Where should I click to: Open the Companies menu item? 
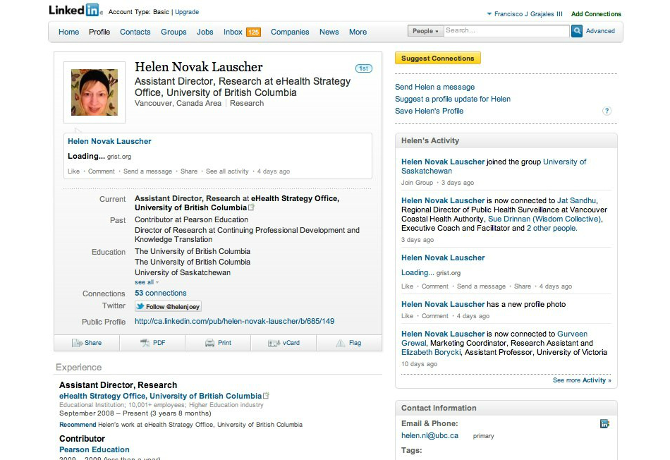[x=290, y=32]
